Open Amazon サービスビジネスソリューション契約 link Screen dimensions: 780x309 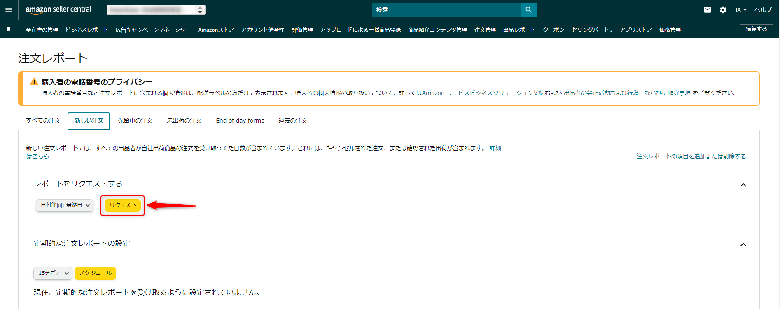483,93
